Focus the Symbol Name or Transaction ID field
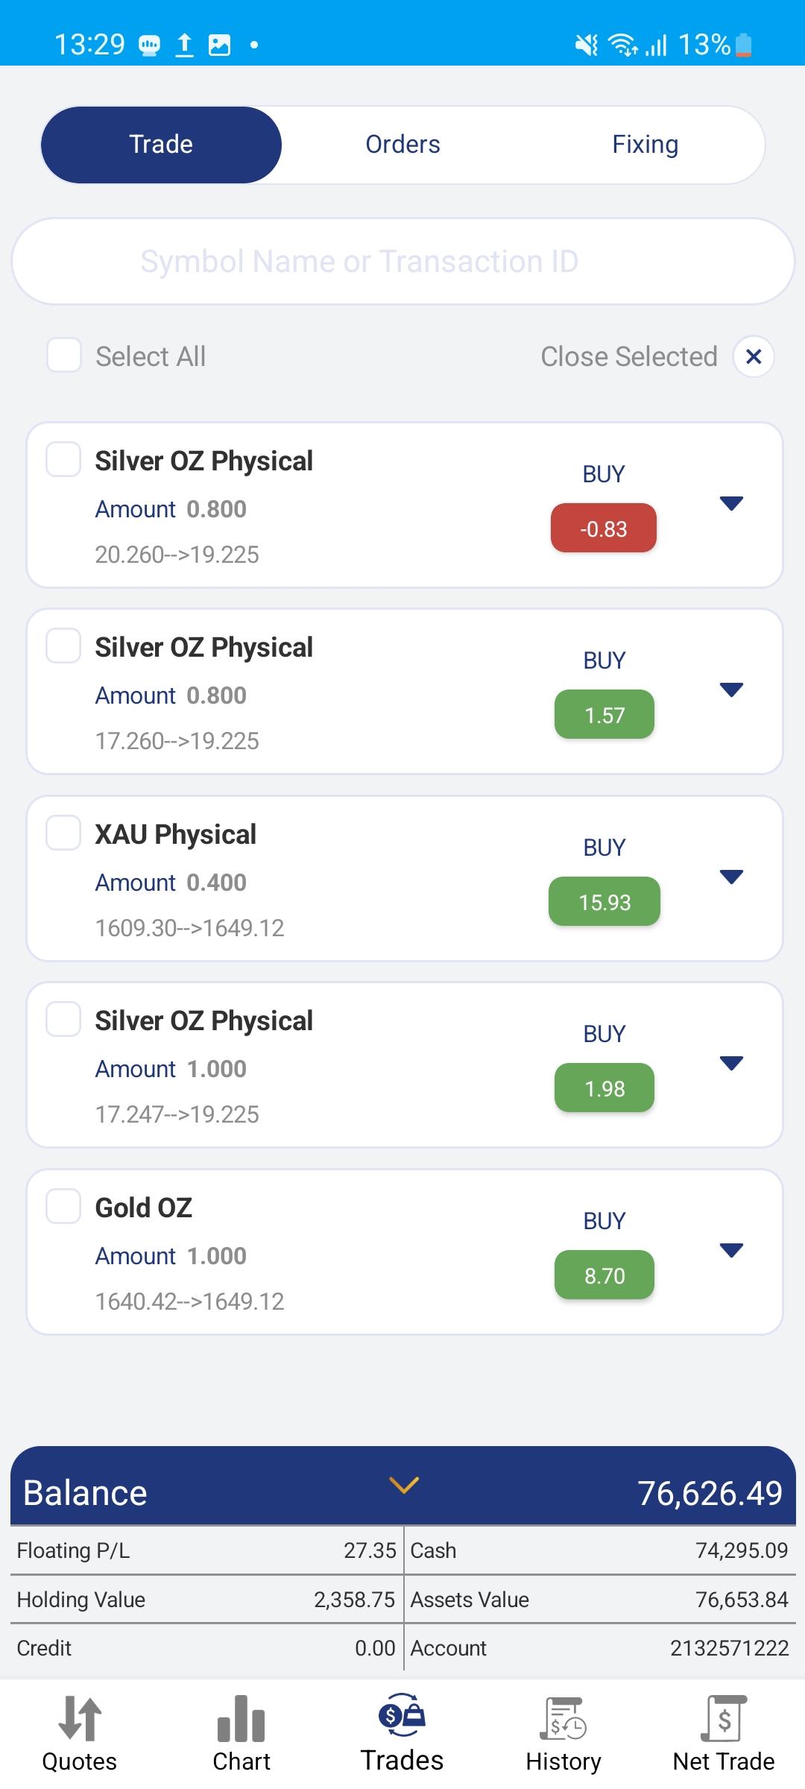The height and width of the screenshot is (1789, 805). pos(402,262)
